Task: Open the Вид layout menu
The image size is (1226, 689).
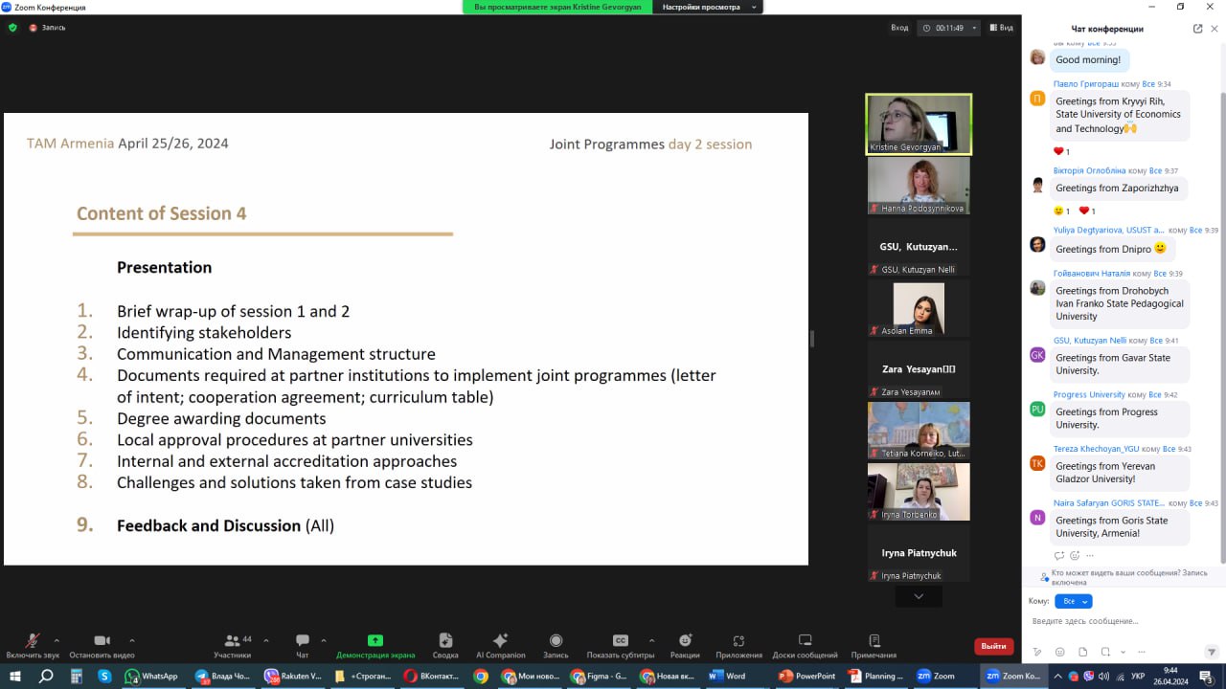Action: (1000, 28)
